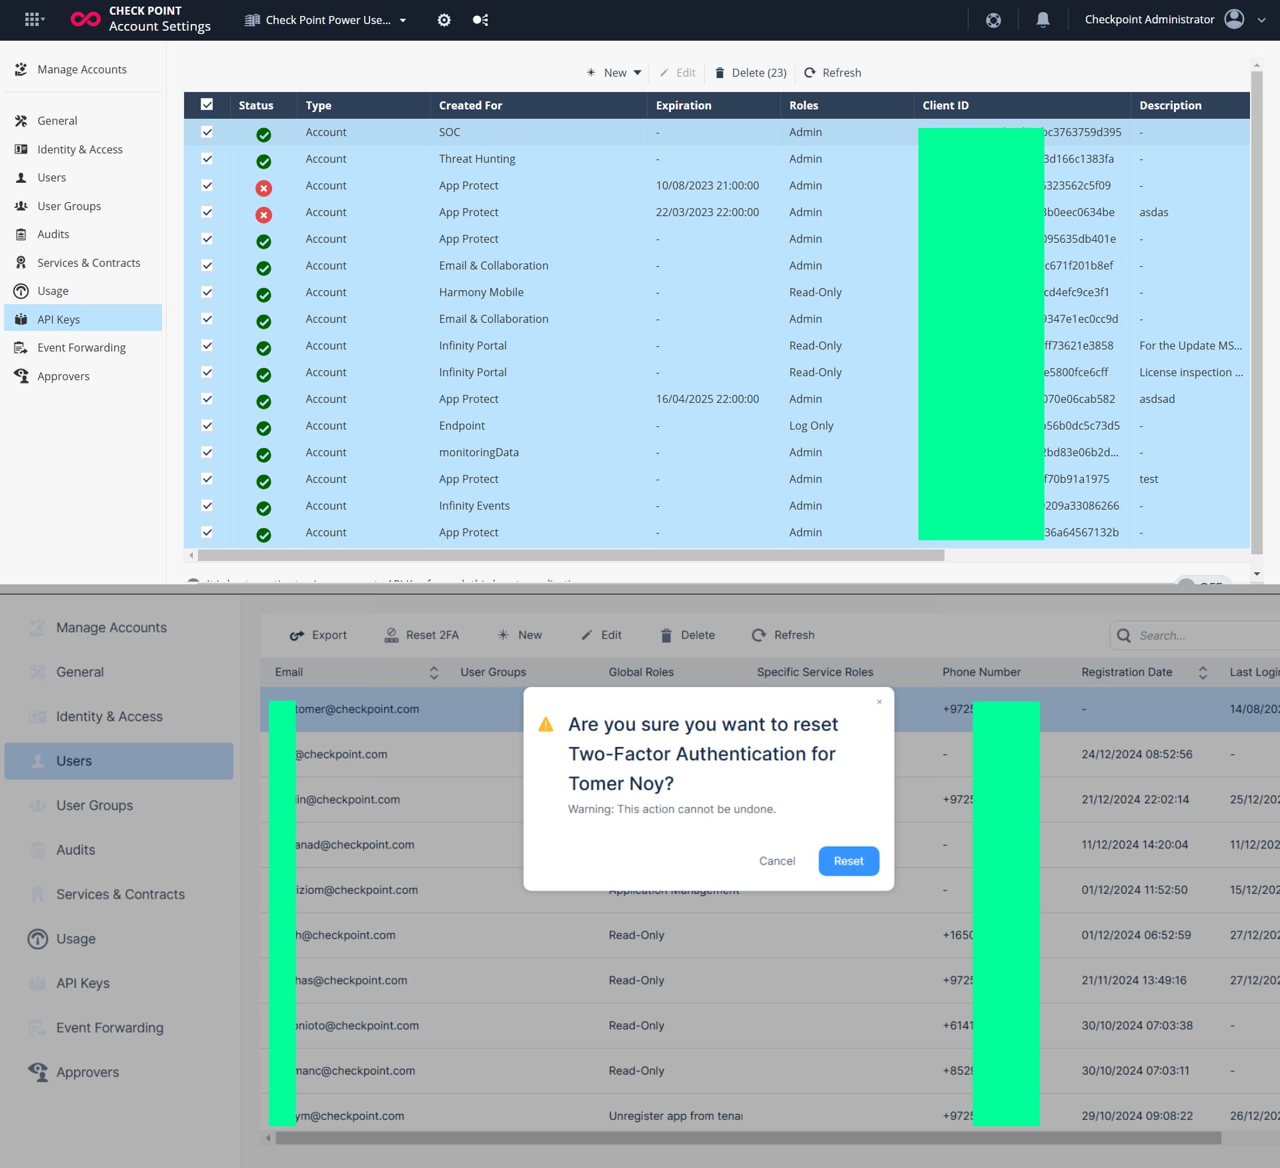
Task: Click the Check Point infinity logo
Action: tap(85, 19)
